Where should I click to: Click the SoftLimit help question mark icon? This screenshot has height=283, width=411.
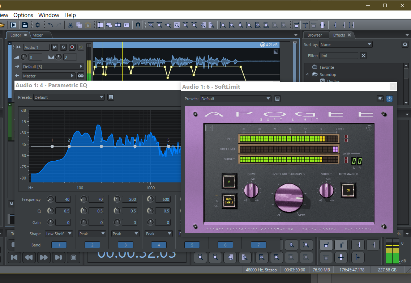tap(369, 128)
